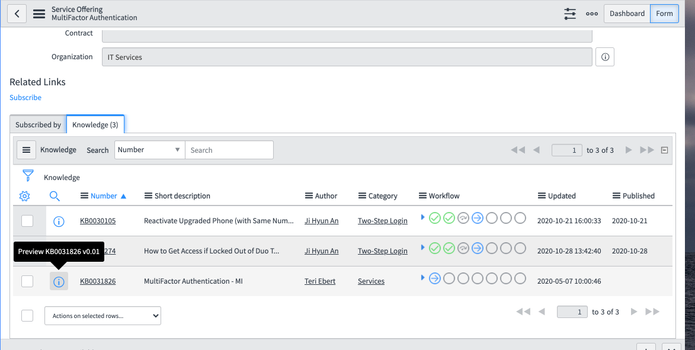This screenshot has width=695, height=350.
Task: Click the info icon beside the Organization field
Action: click(604, 56)
